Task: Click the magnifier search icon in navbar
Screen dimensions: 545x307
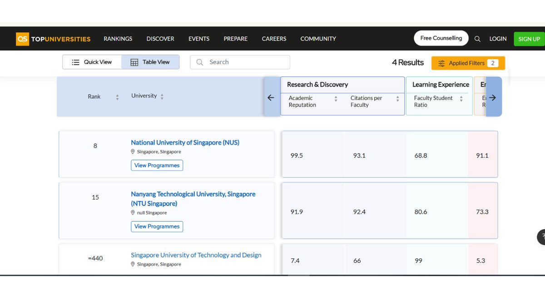Action: click(477, 39)
